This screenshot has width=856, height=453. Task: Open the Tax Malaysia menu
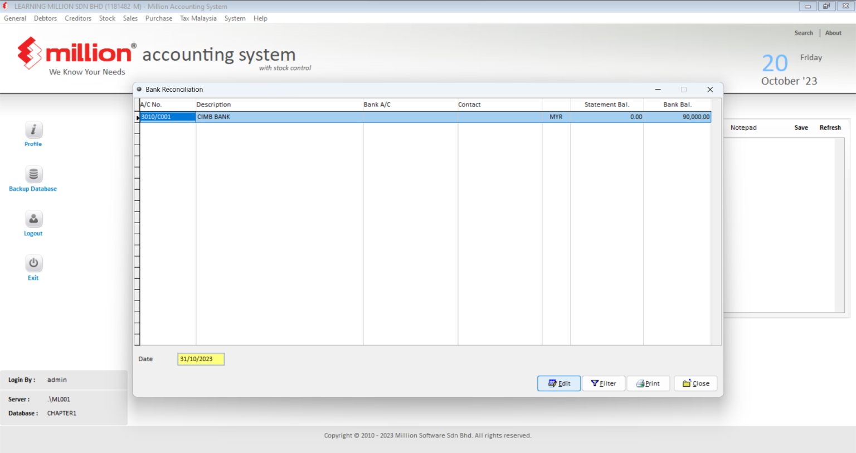198,18
